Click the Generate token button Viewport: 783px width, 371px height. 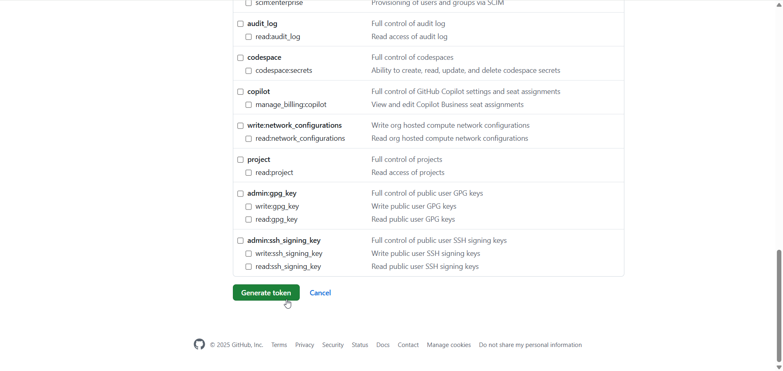click(266, 292)
